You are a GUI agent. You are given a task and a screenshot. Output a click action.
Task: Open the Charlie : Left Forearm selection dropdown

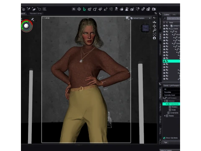coord(171,86)
